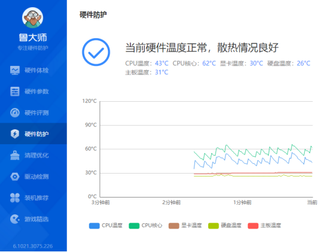Open 硬件体检 monitor icon

(15, 70)
